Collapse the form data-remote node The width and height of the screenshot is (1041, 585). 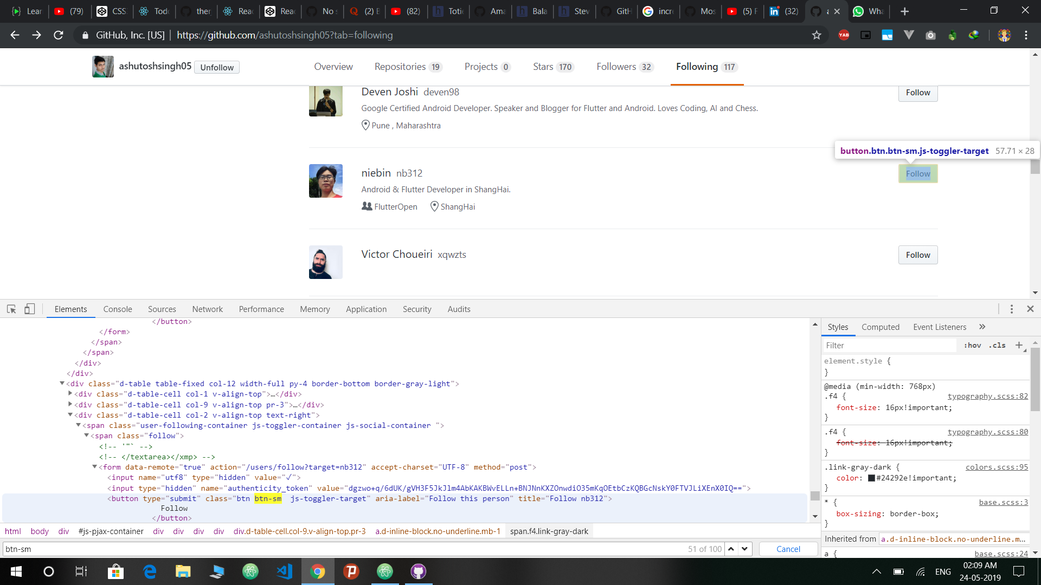(x=94, y=466)
